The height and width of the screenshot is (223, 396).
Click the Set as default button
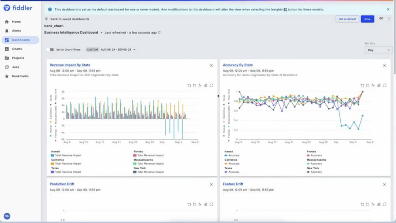[347, 19]
